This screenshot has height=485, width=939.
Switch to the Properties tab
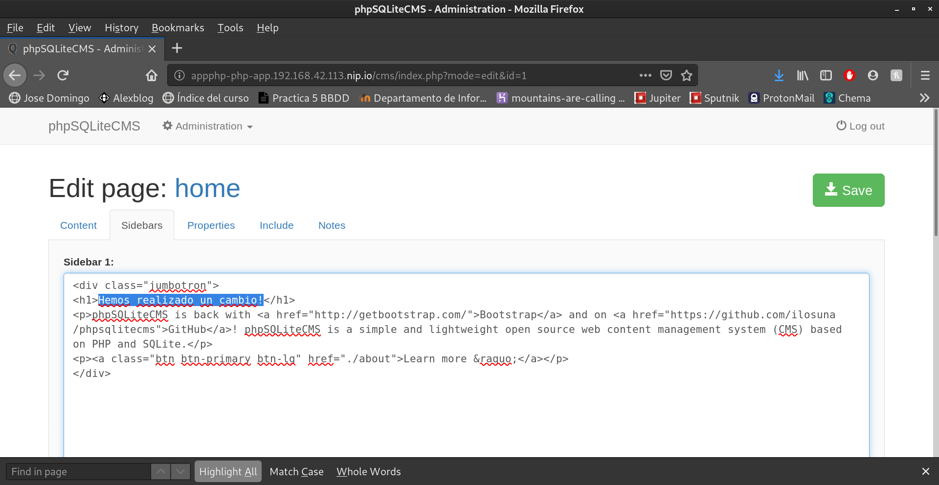(x=211, y=225)
